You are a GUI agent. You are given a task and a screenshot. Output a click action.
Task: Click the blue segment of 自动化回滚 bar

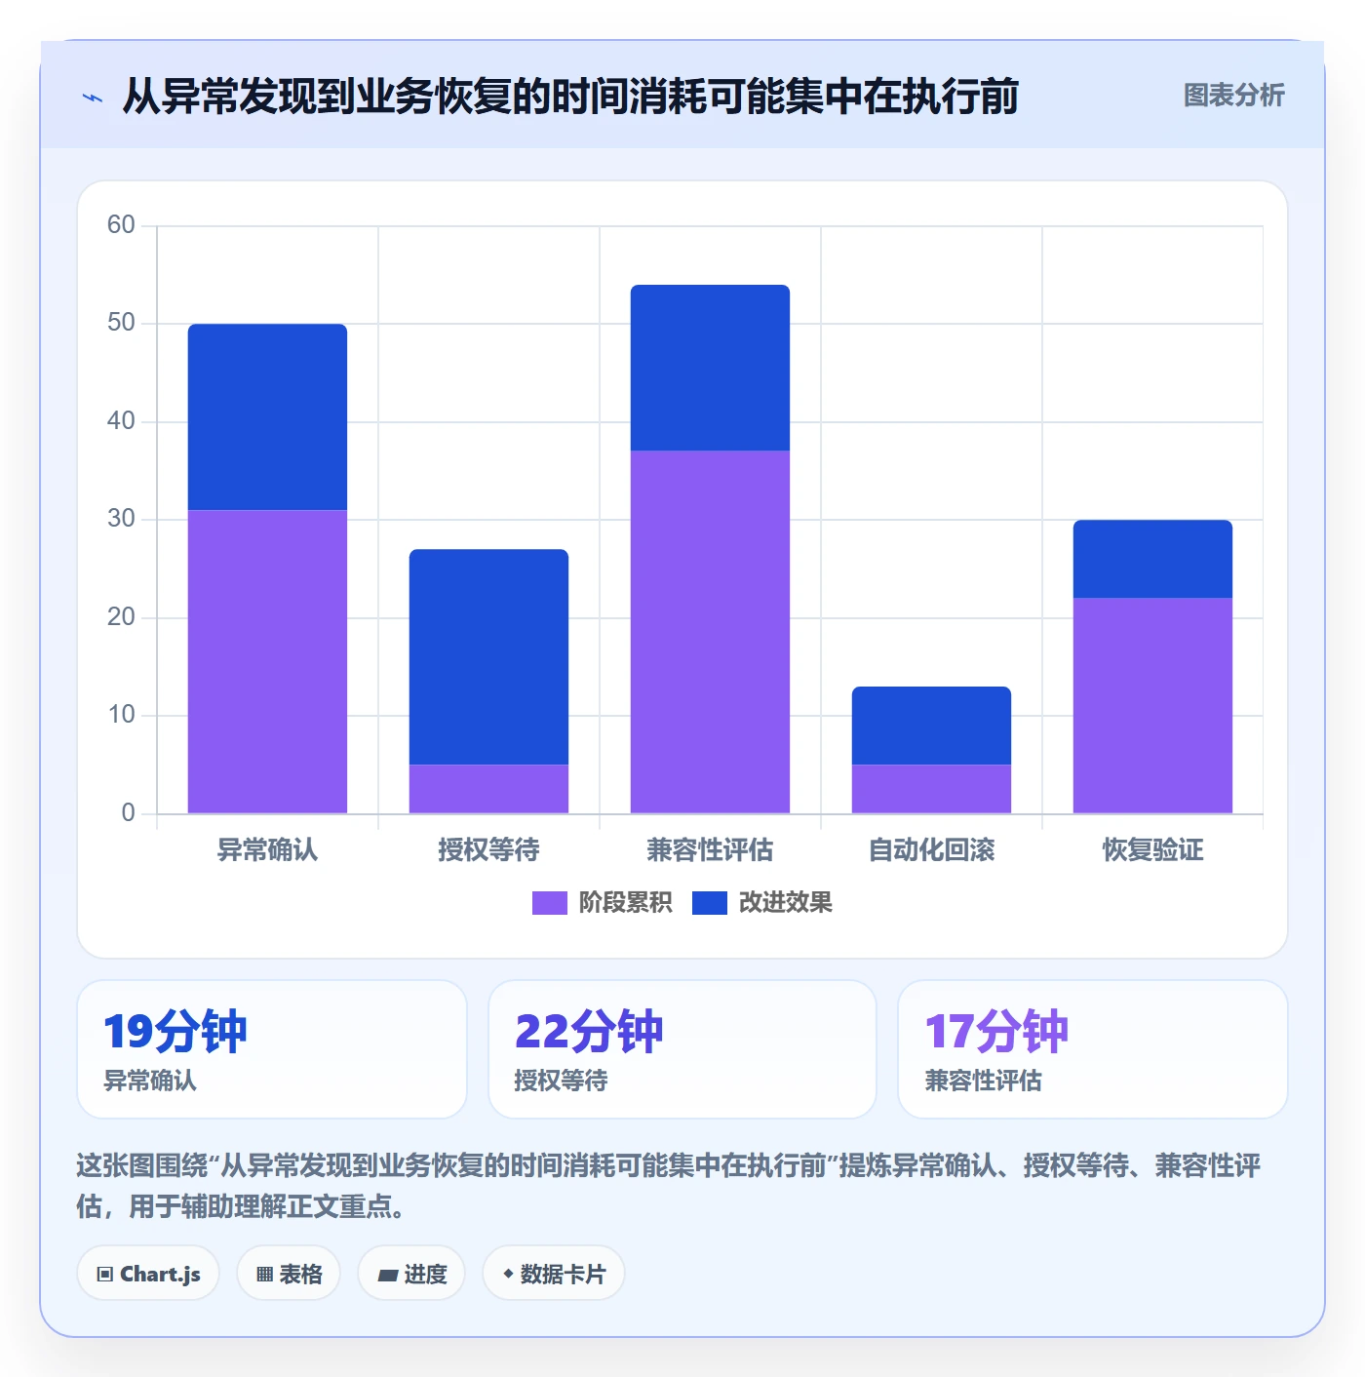tap(931, 726)
